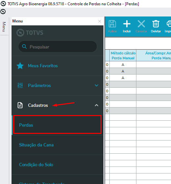Select the Cadastros menu label
This screenshot has width=171, height=184.
click(x=38, y=105)
